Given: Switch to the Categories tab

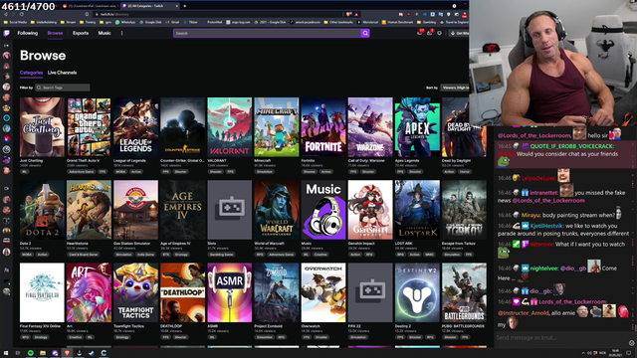Looking at the screenshot, I should [x=31, y=73].
